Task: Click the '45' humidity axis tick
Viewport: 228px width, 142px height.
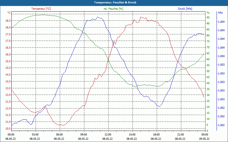Action: pyautogui.click(x=208, y=77)
